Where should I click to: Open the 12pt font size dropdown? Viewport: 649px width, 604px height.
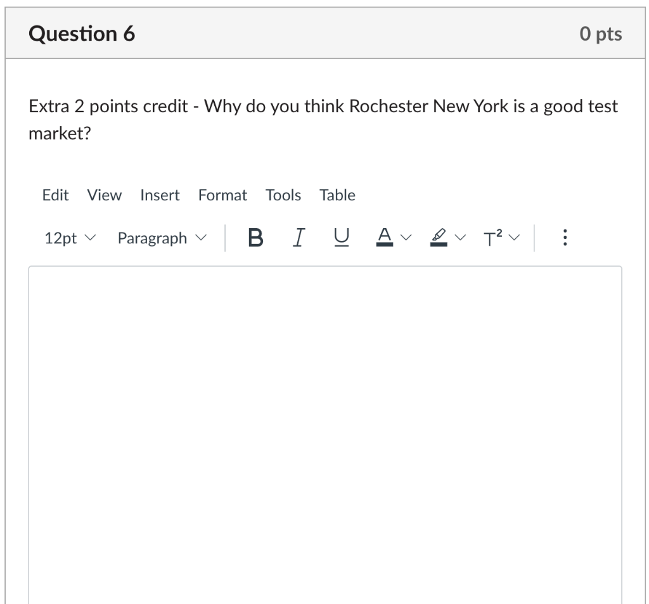tap(70, 238)
